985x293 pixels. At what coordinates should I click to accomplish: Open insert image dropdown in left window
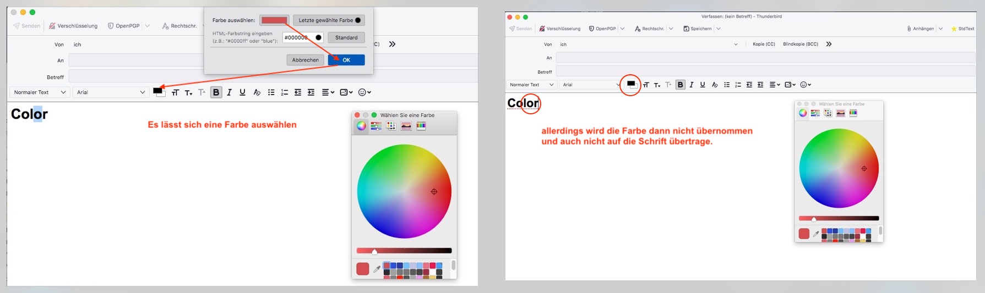(346, 92)
